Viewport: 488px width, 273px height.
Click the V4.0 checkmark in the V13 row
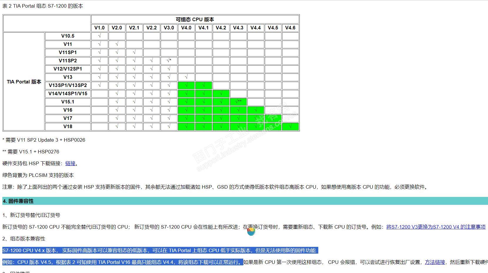(186, 77)
